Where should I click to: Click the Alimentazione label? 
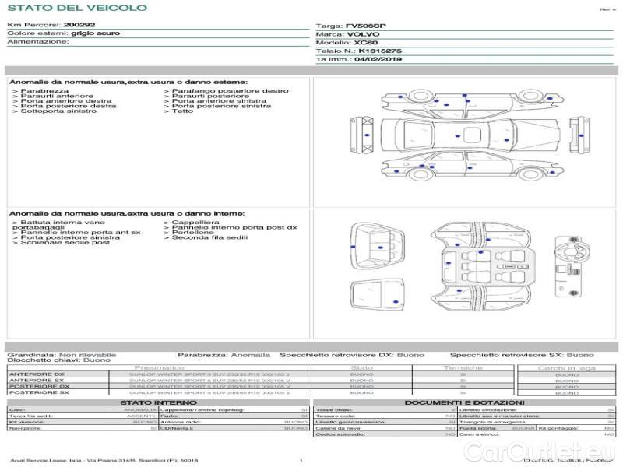coord(38,42)
